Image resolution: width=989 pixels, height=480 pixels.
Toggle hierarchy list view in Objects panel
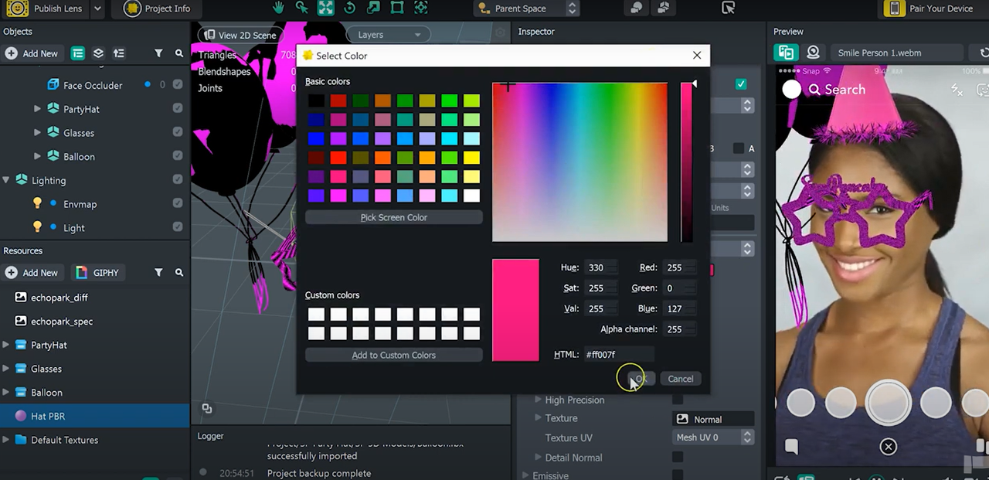pyautogui.click(x=78, y=53)
